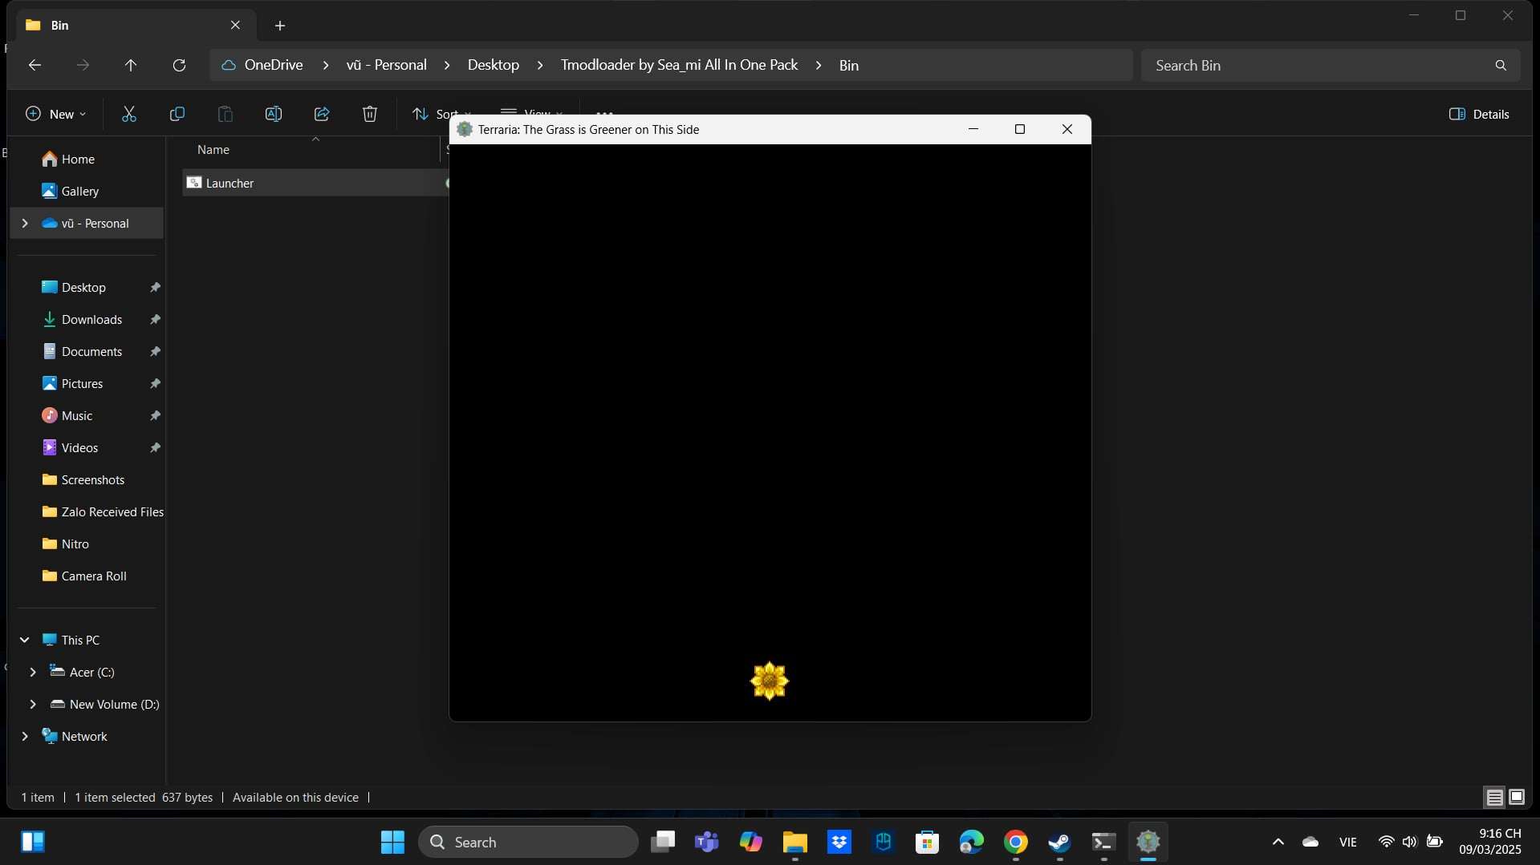Screen dimensions: 1540x865
Task: Click OneDrive in the address breadcrumb
Action: tap(273, 65)
